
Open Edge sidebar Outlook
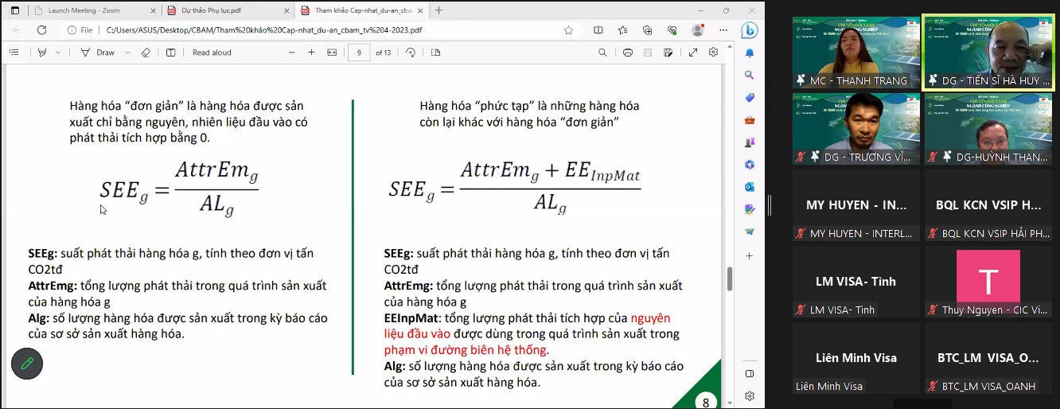(x=749, y=187)
